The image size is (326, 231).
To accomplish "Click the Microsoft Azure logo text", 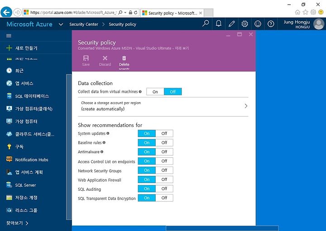I will coord(29,24).
